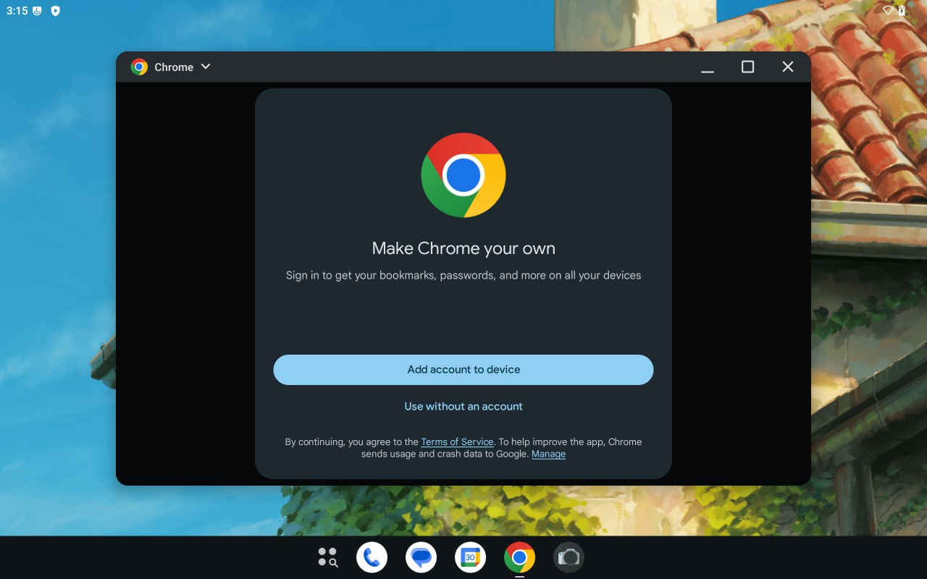Launch the Camera app from the taskbar
Screen dimensions: 927x579
569,557
